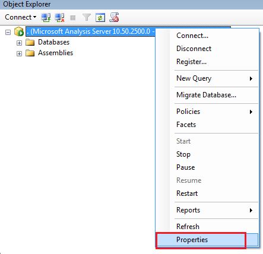Choose Facets from context menu
This screenshot has width=263, height=254.
tap(207, 125)
